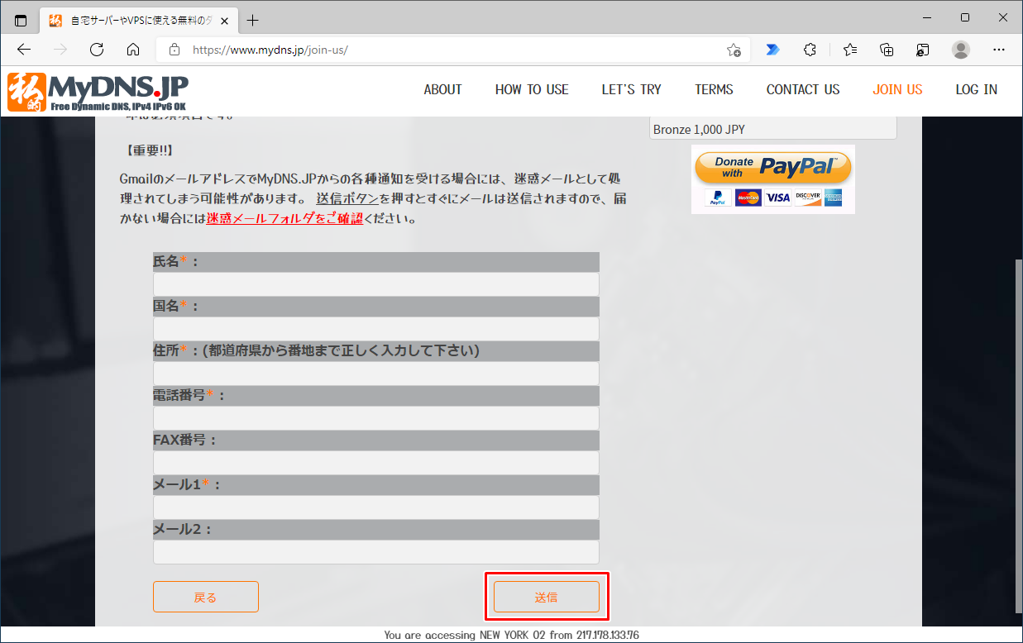Screen dimensions: 1023x643
Task: Click the American Express card icon
Action: (834, 198)
